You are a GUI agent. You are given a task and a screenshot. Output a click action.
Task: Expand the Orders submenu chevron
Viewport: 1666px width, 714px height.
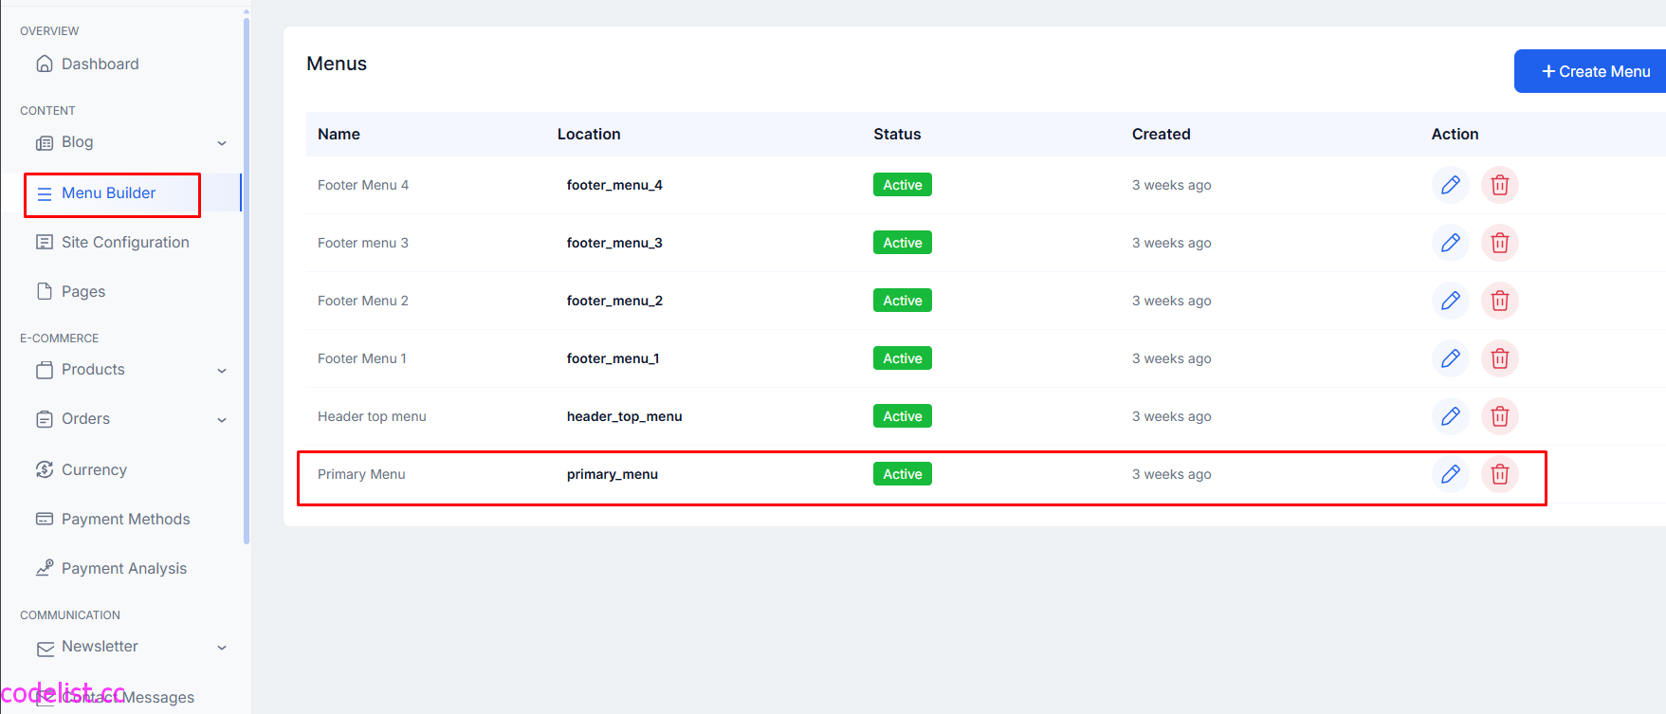point(222,420)
